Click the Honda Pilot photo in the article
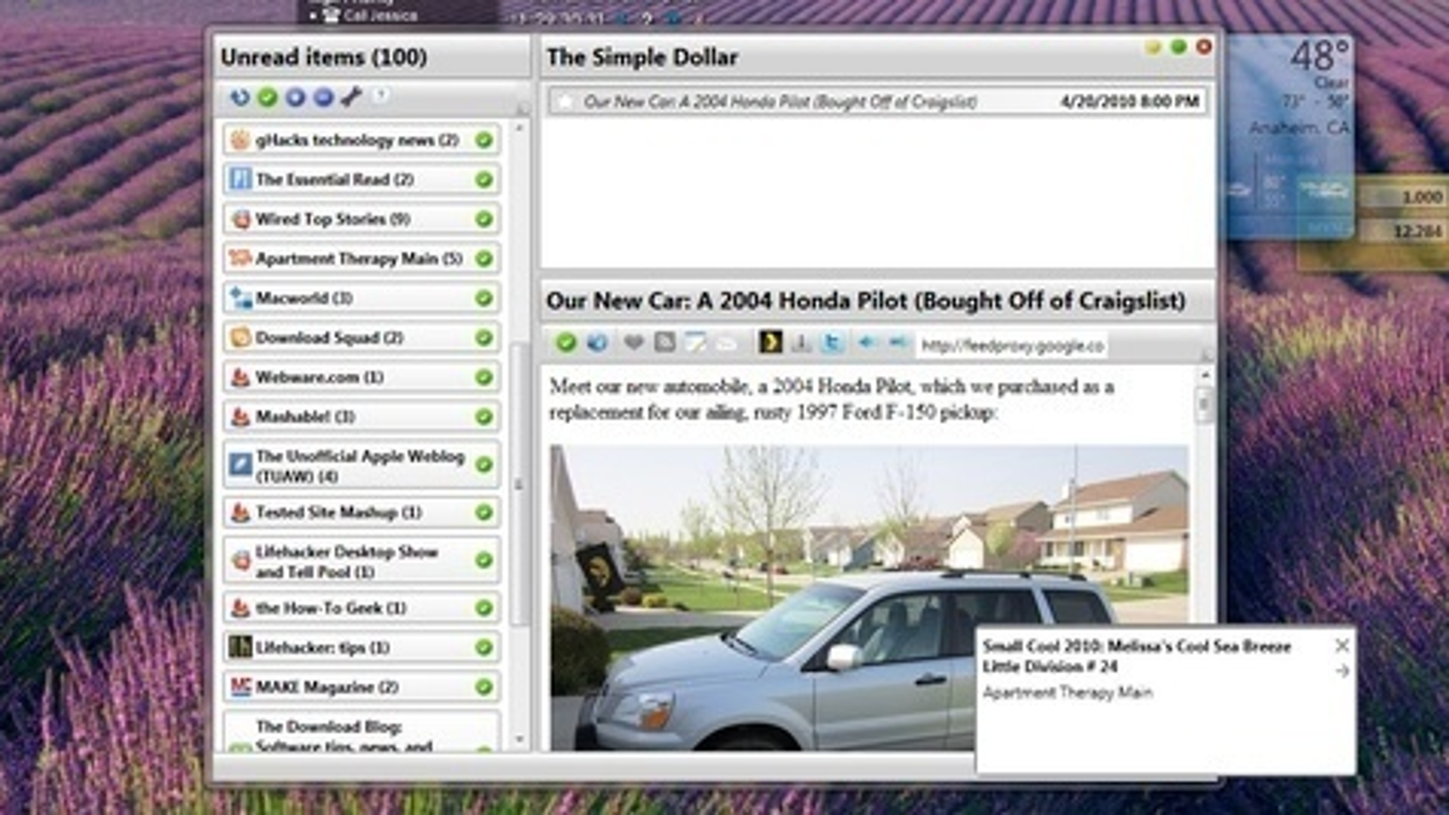This screenshot has width=1449, height=815. pos(869,598)
